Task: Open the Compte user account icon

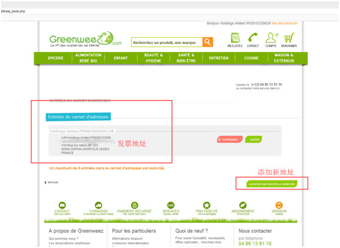Action: coord(271,38)
